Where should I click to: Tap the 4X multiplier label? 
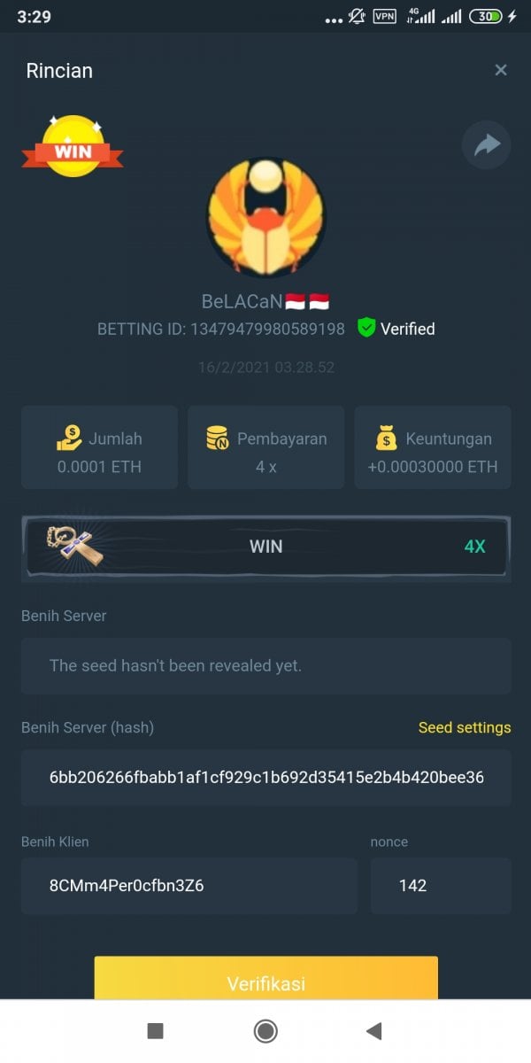(x=475, y=547)
